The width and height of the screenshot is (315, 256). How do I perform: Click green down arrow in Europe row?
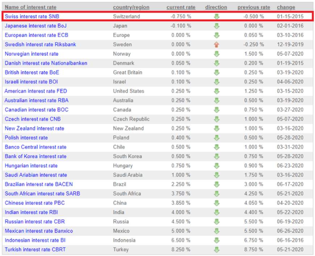click(x=217, y=35)
